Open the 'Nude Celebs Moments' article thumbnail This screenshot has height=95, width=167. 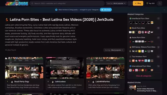point(133,87)
